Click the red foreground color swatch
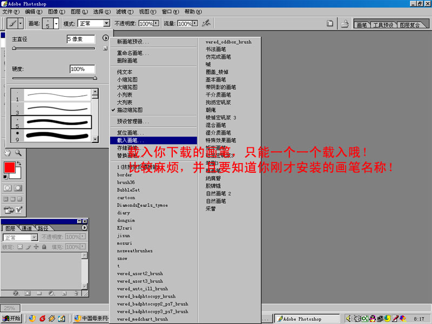 [9, 167]
